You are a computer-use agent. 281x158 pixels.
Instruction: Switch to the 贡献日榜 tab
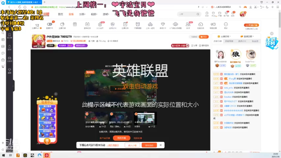(218, 41)
